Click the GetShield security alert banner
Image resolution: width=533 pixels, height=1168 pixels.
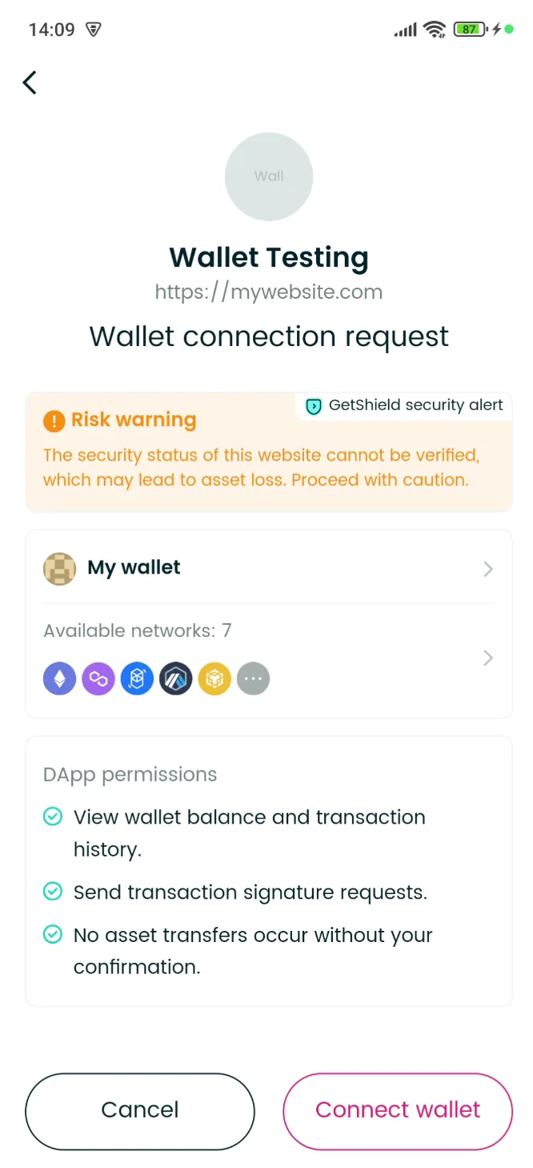[403, 405]
